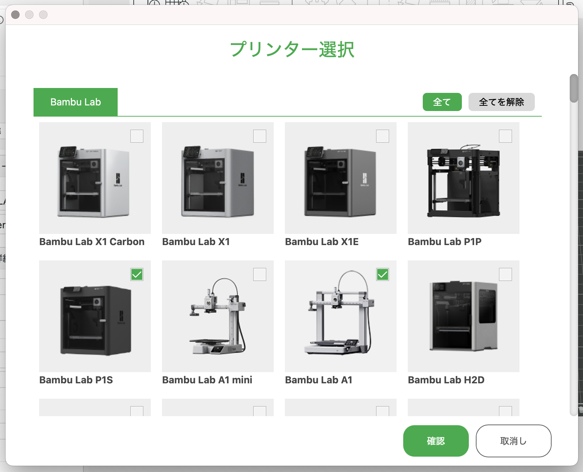Viewport: 583px width, 472px height.
Task: Check the Bambu Lab X1E checkbox
Action: (383, 136)
